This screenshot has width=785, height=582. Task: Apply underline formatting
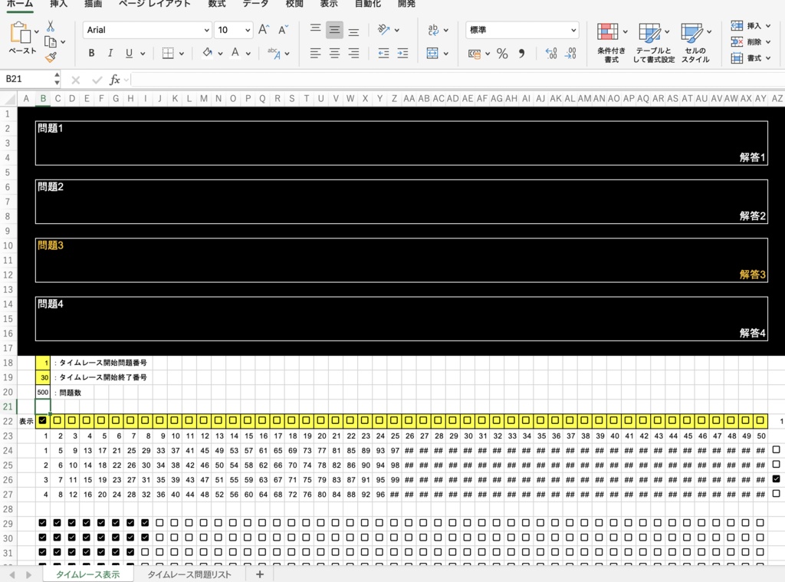click(129, 53)
